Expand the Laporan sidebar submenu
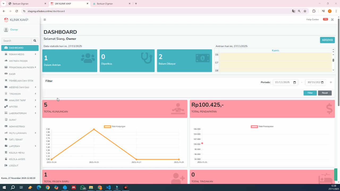This screenshot has width=340, height=191. tap(20, 146)
